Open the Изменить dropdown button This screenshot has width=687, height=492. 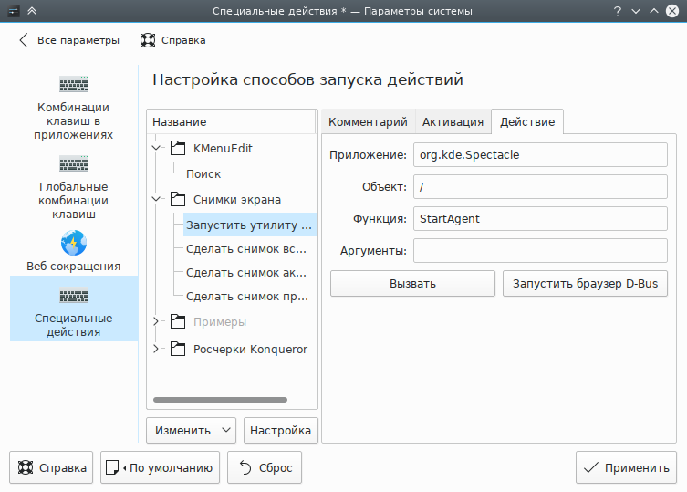click(192, 430)
